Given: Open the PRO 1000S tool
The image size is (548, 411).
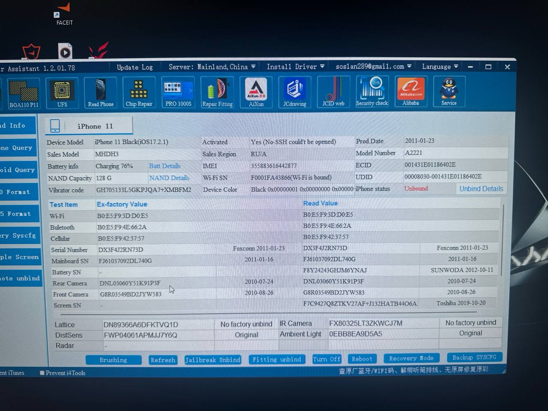Looking at the screenshot, I should click(x=178, y=92).
